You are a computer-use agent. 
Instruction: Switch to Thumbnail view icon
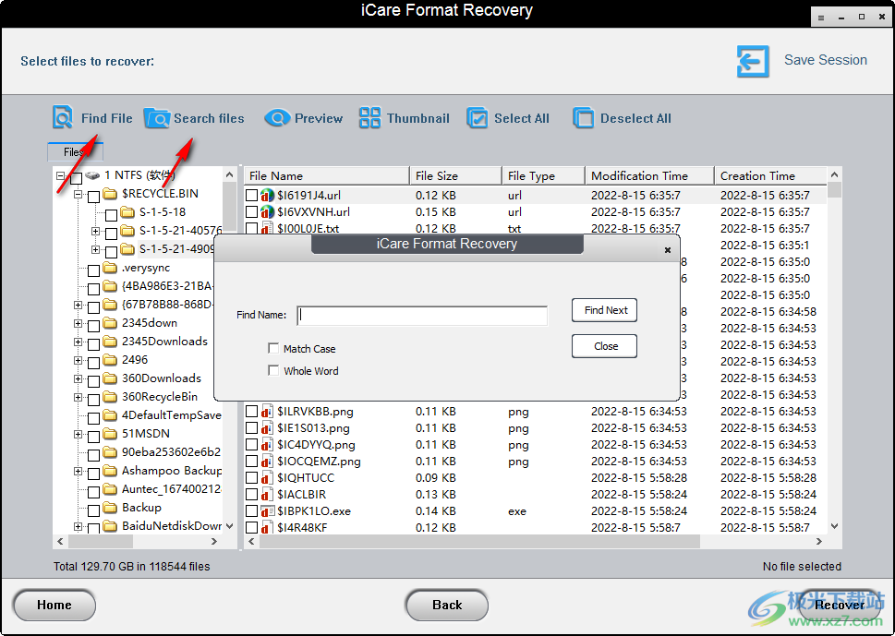[369, 118]
